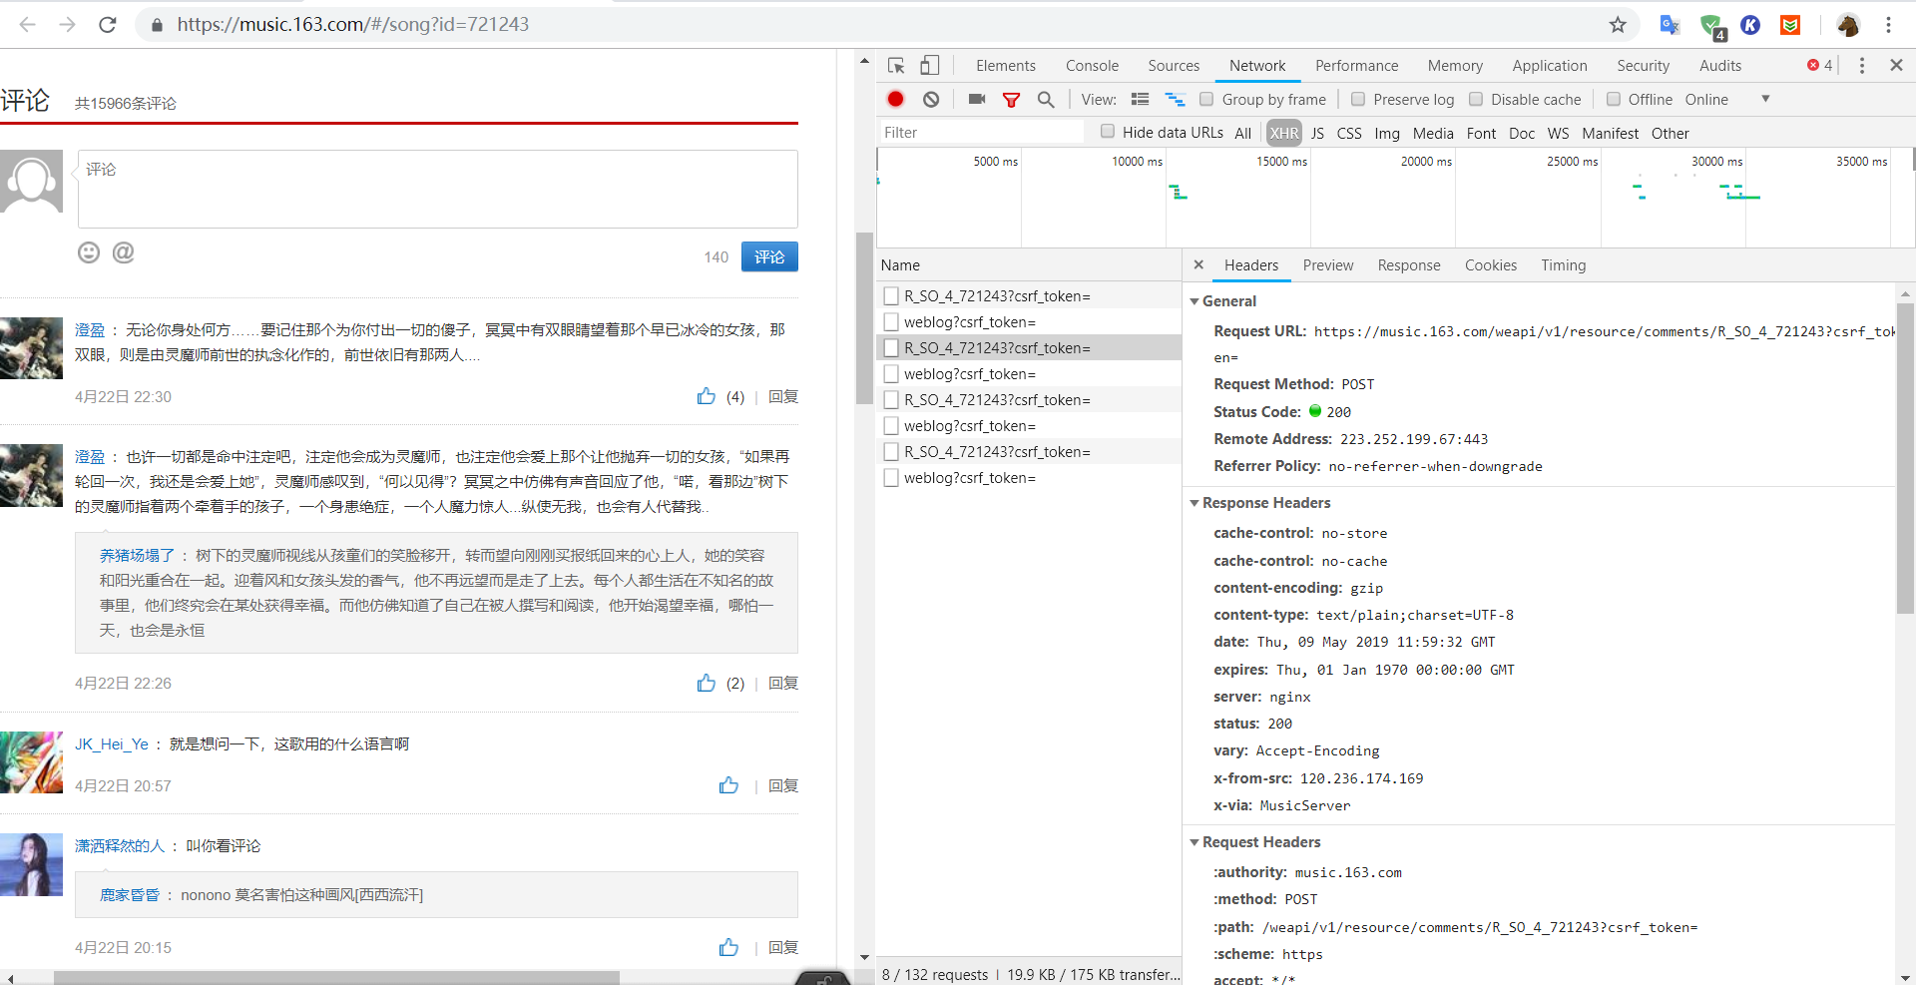This screenshot has width=1916, height=985.
Task: Click in the network Filter input field
Action: point(980,133)
